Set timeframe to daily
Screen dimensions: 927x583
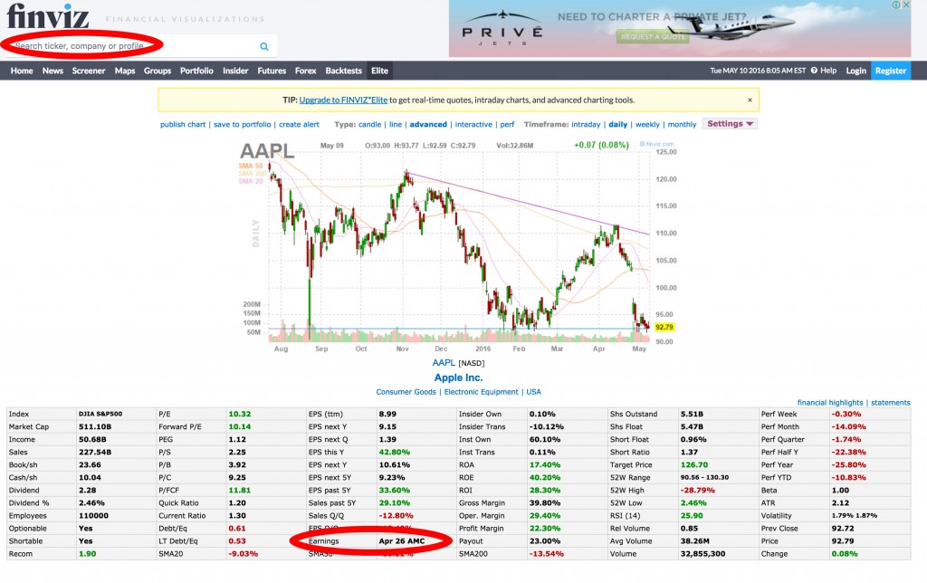coord(617,124)
